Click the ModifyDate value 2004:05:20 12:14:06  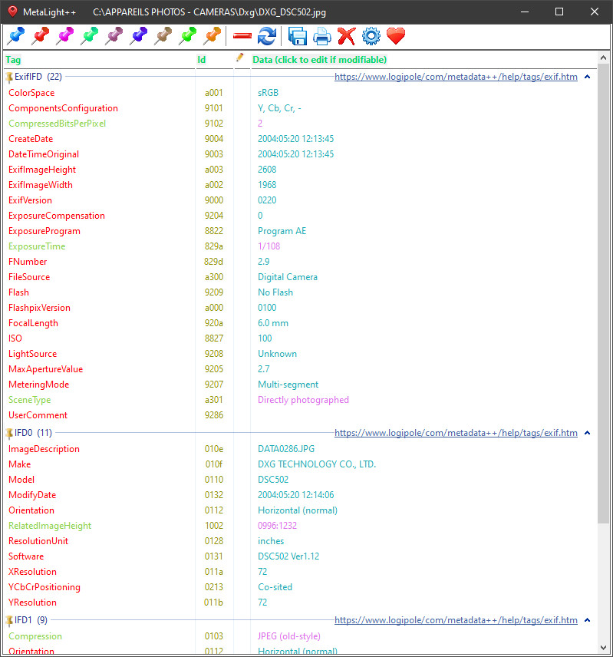coord(295,495)
